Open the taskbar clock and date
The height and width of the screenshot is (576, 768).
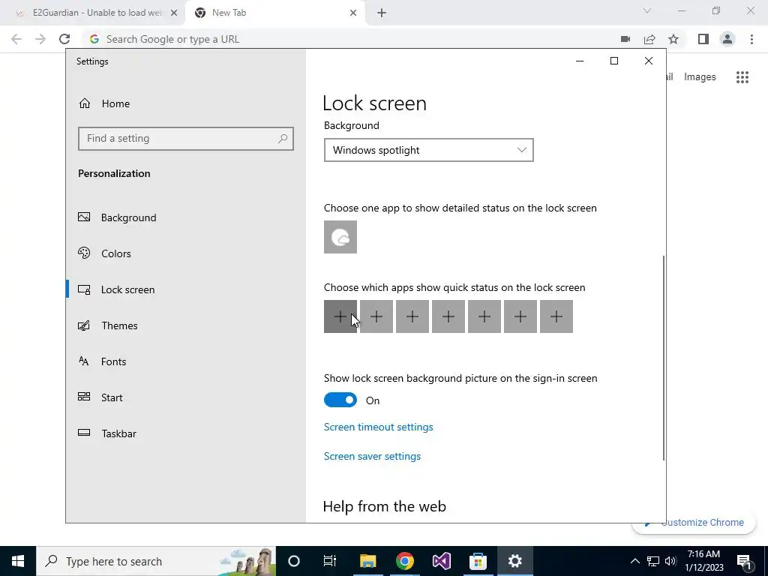click(x=704, y=561)
